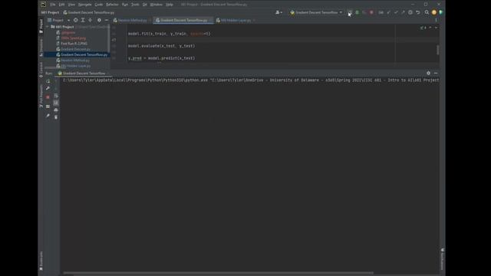Open the Run menu
Screen dimensions: 491x276
point(124,5)
